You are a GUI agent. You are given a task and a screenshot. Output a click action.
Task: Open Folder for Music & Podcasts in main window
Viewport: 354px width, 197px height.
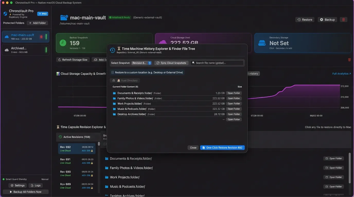coord(334,186)
